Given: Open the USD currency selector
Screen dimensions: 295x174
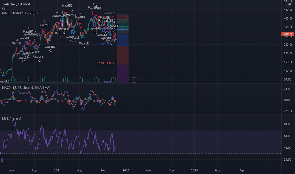Looking at the screenshot, I should point(288,4).
